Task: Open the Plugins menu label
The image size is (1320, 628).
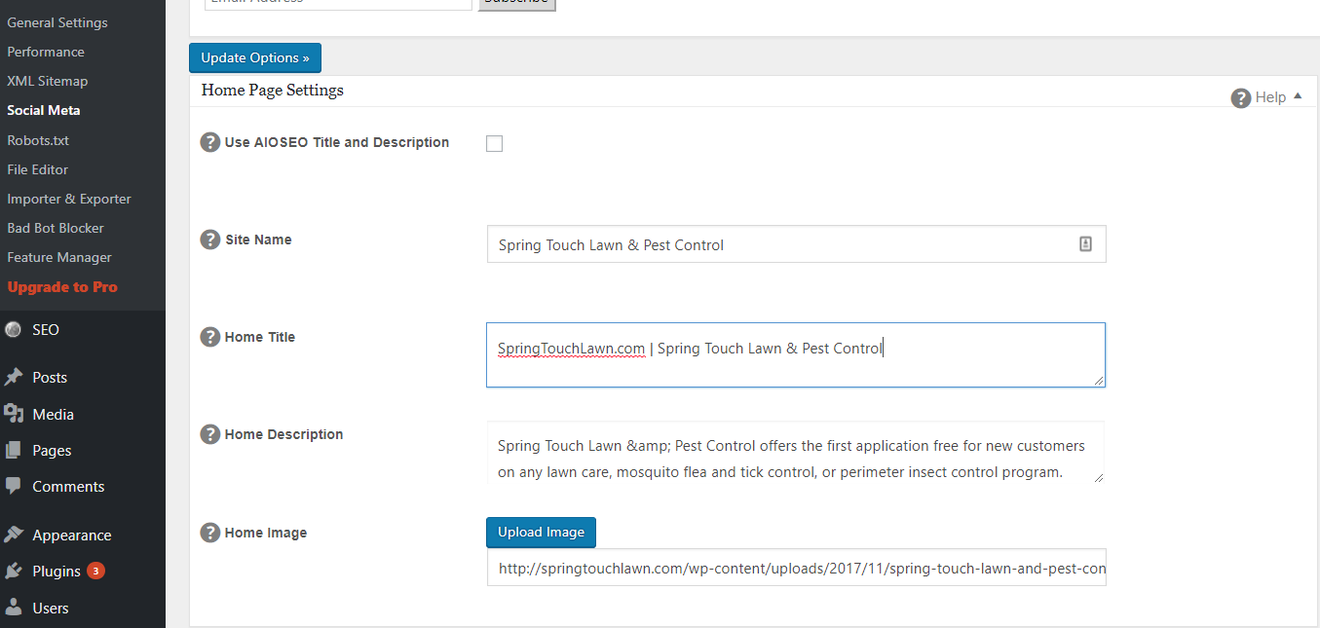Action: pyautogui.click(x=57, y=572)
